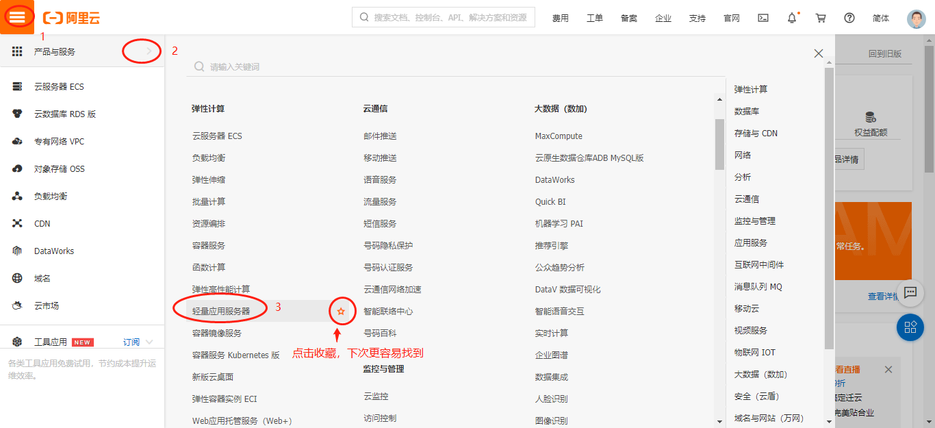Open MaxCompute product link
Viewport: 935px width, 428px height.
pos(559,136)
